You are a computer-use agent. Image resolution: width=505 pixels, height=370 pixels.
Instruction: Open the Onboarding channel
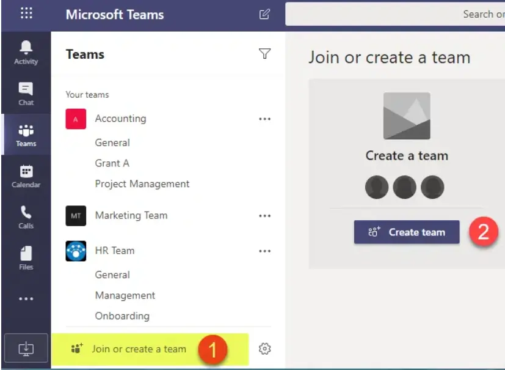click(x=122, y=316)
